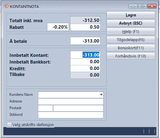Click the orange app logo icon in title bar
The image size is (160, 138).
click(6, 6)
